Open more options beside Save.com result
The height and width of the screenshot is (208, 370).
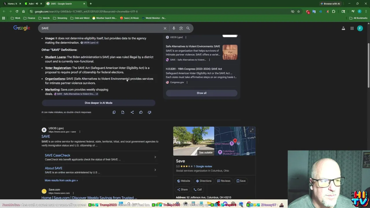[73, 193]
